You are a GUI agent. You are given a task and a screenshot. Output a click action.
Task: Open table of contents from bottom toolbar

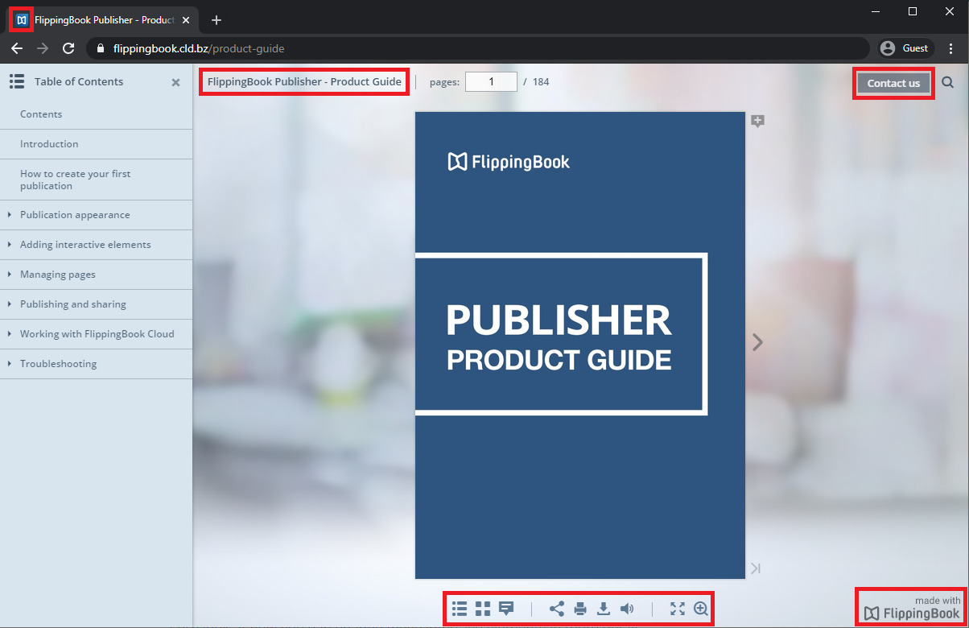(460, 609)
